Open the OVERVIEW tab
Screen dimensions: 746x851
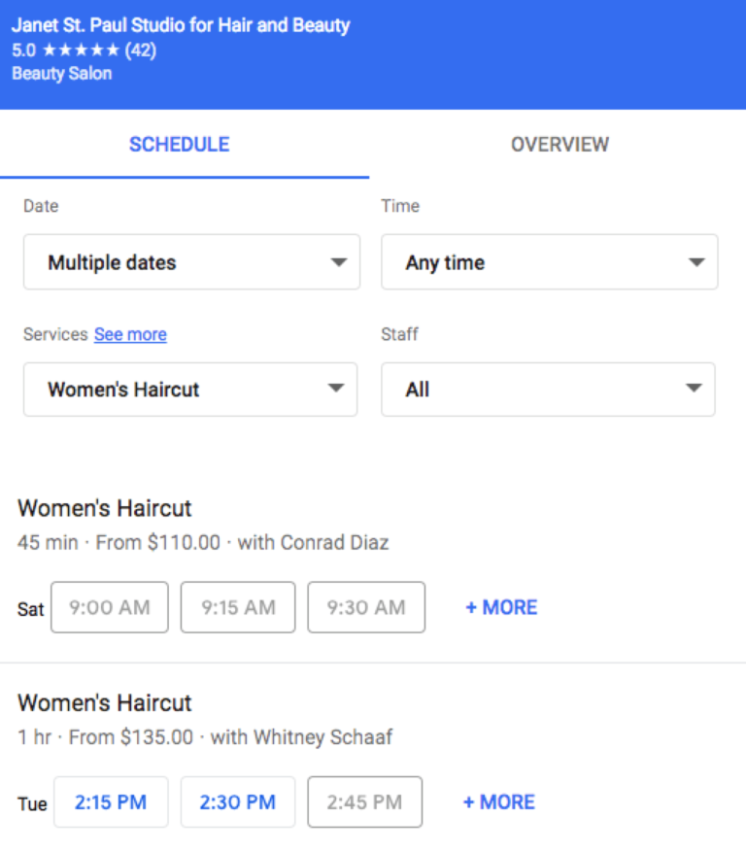pos(559,145)
